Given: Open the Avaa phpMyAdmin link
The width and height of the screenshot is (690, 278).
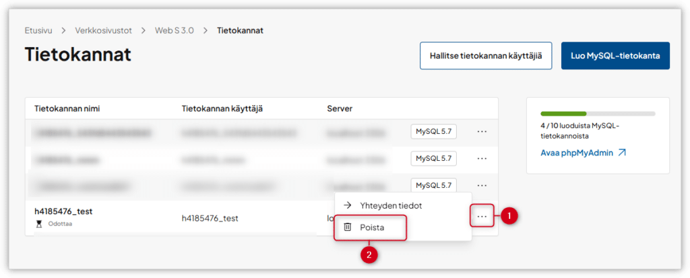Looking at the screenshot, I should pyautogui.click(x=577, y=153).
